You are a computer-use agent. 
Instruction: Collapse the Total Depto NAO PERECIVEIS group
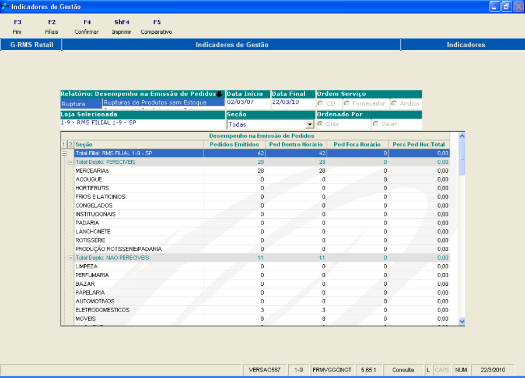click(71, 257)
